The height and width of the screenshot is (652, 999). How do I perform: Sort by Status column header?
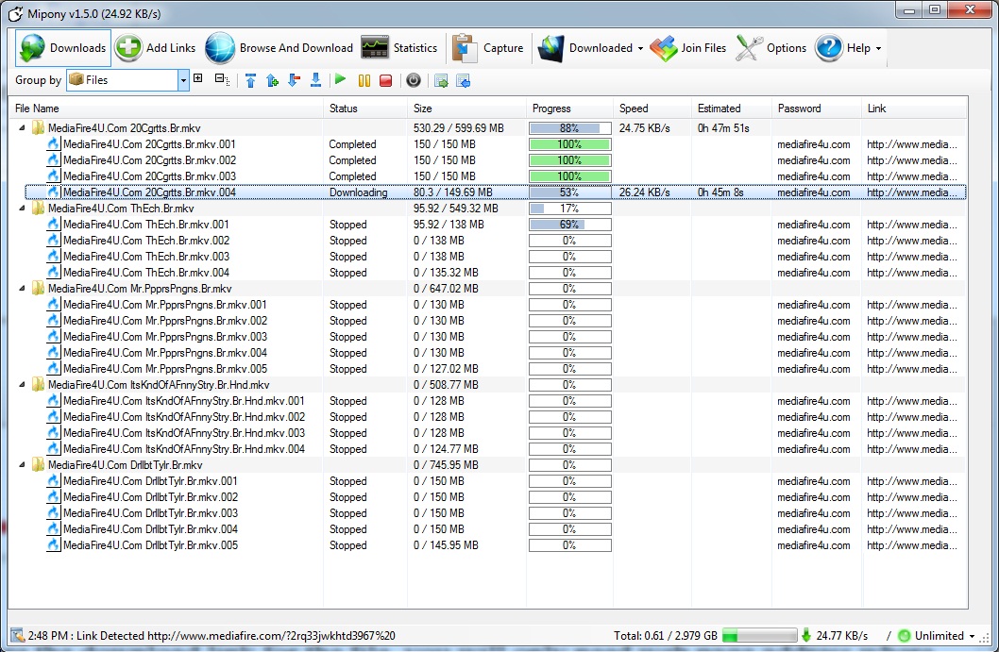click(x=365, y=109)
